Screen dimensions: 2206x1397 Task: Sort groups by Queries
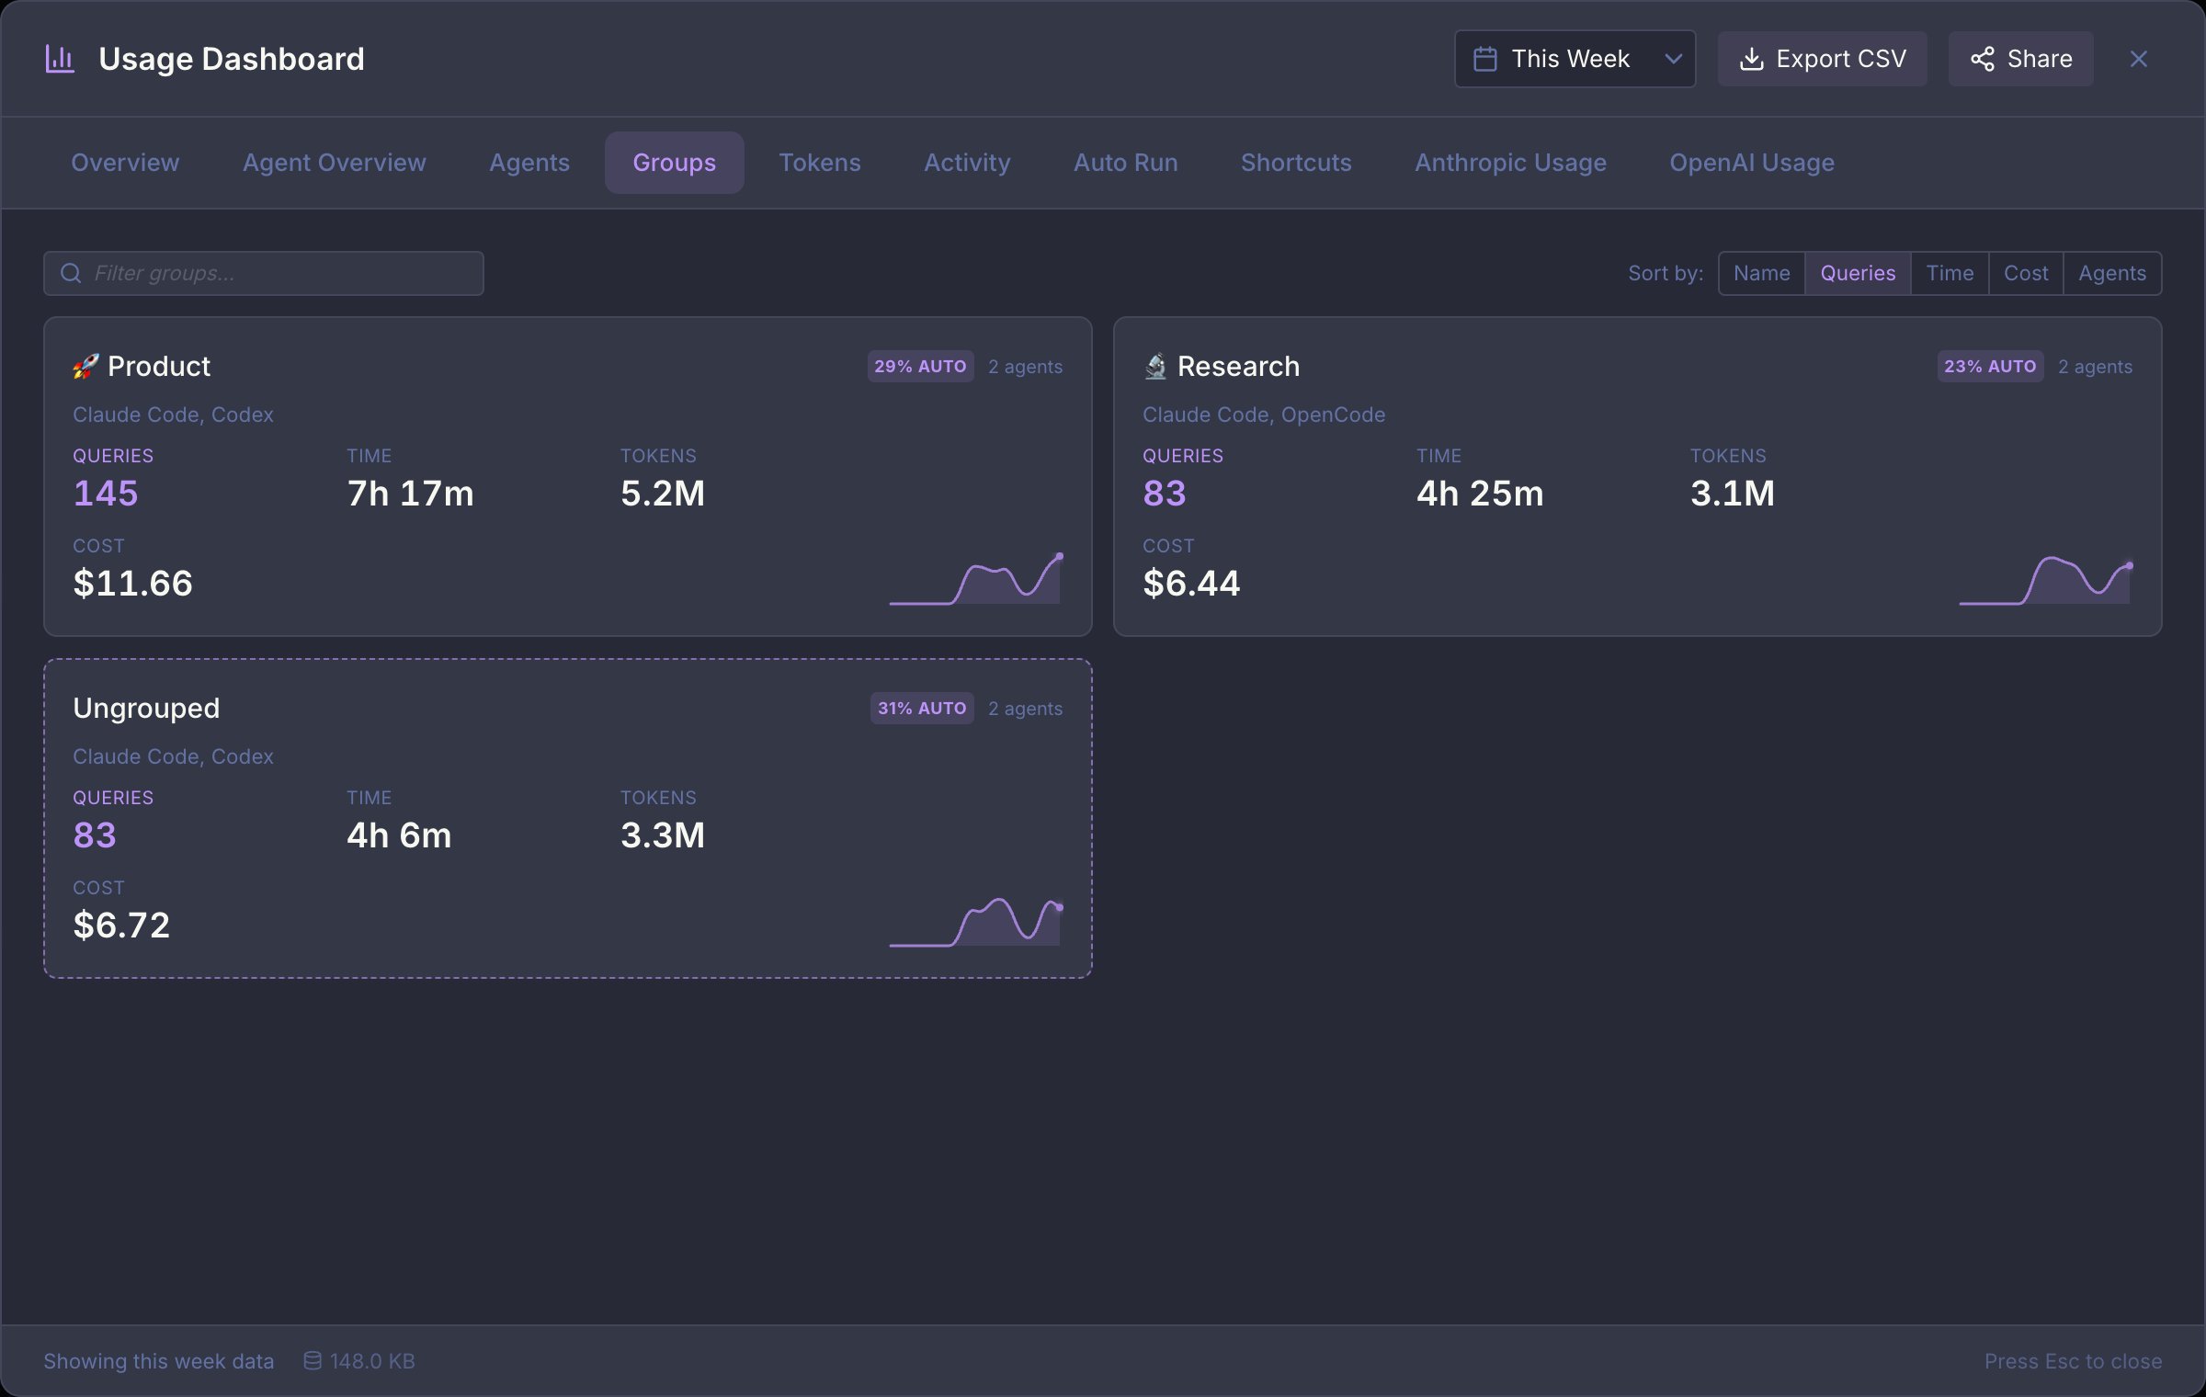tap(1858, 273)
